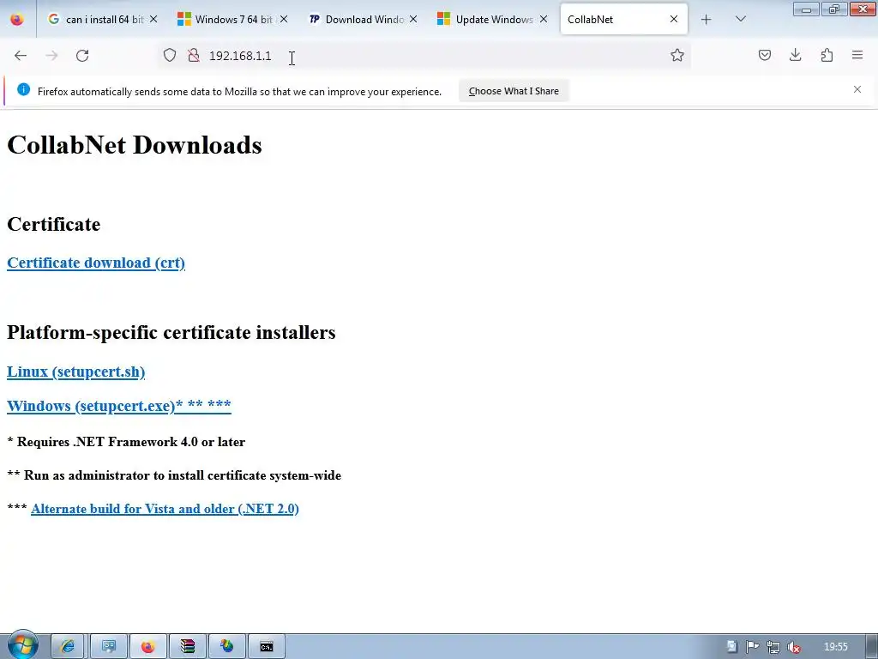Click the Firefox View icon in tab bar

(17, 19)
